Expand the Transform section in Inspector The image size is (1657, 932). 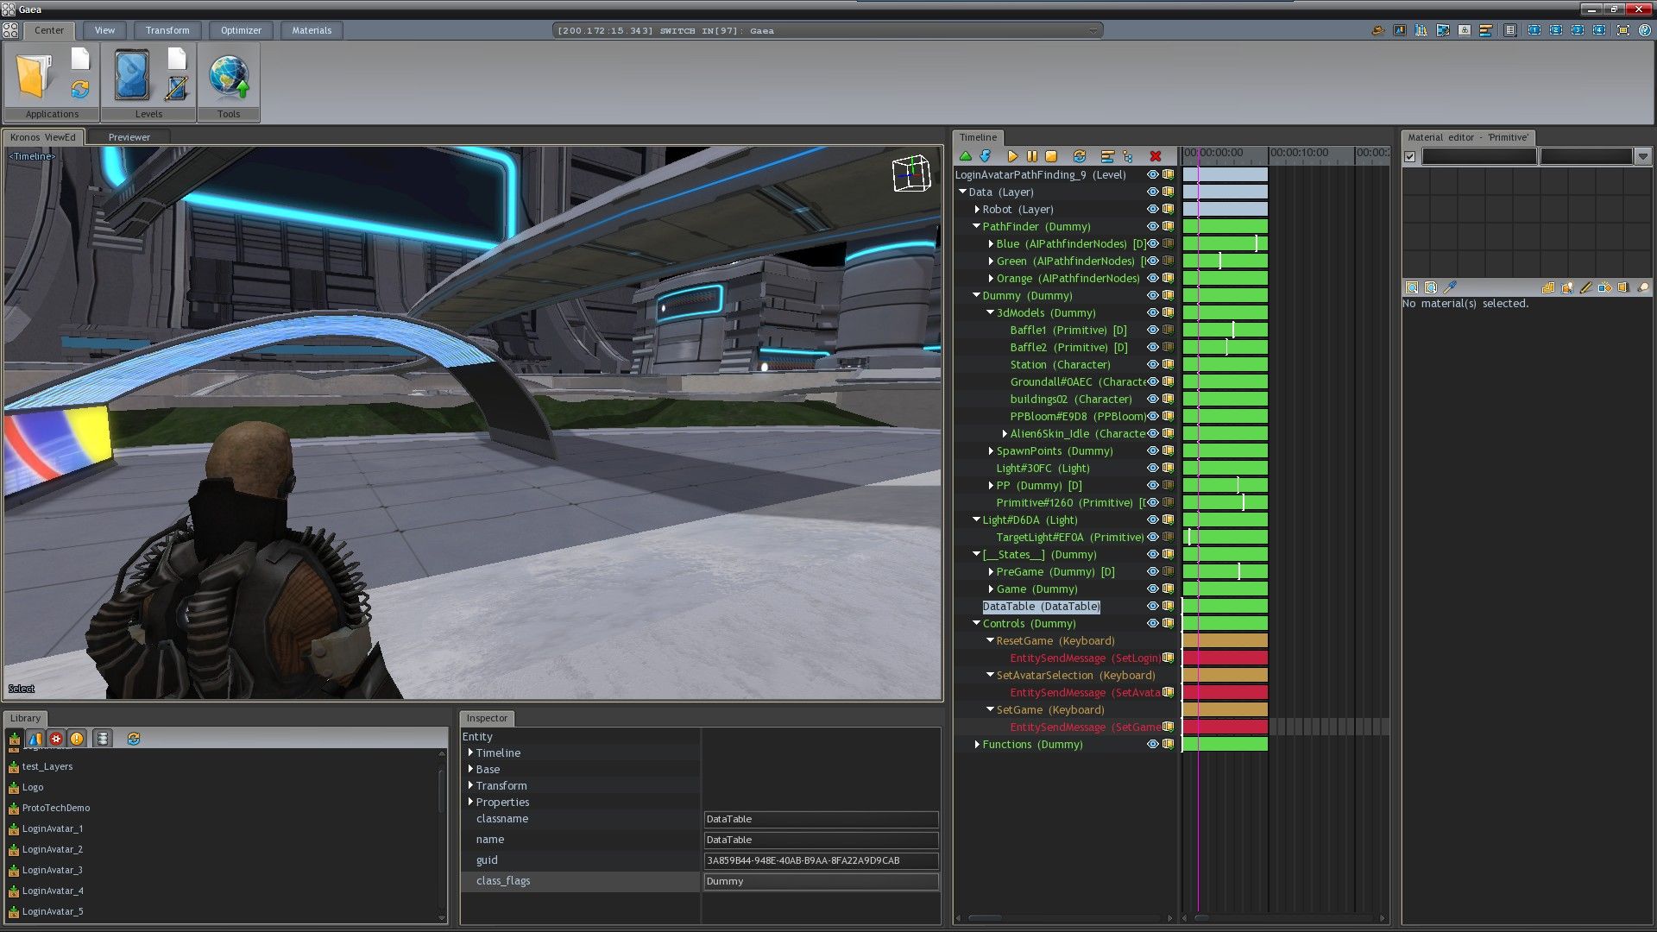tap(470, 785)
